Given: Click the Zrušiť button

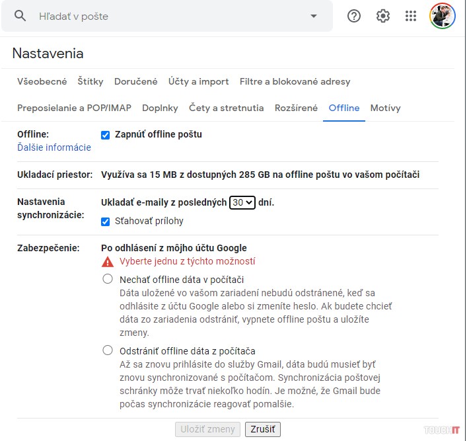Looking at the screenshot, I should (x=263, y=429).
